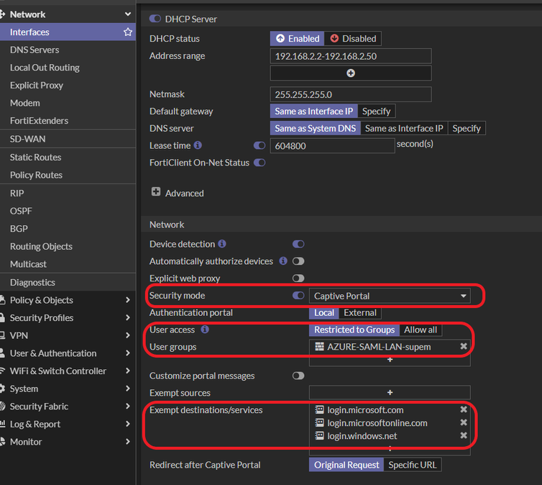Turn on Customize portal messages
This screenshot has height=485, width=542.
(298, 376)
